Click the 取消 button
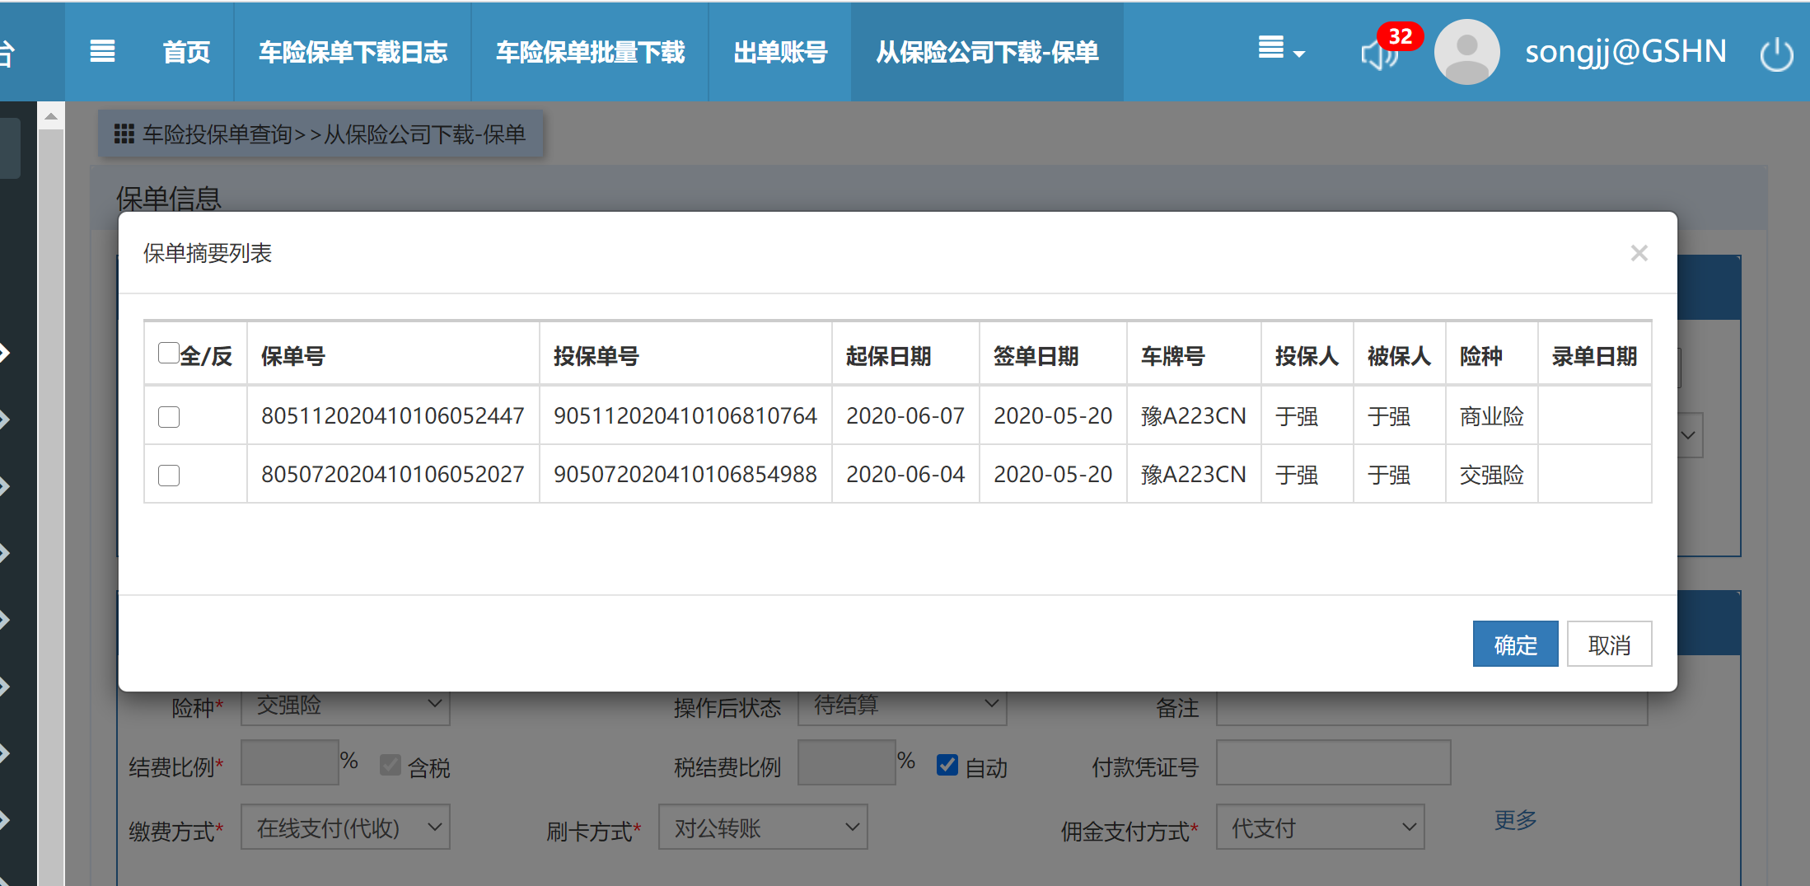 pyautogui.click(x=1608, y=645)
